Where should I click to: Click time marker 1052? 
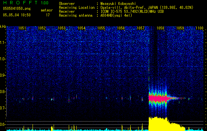[42, 28]
